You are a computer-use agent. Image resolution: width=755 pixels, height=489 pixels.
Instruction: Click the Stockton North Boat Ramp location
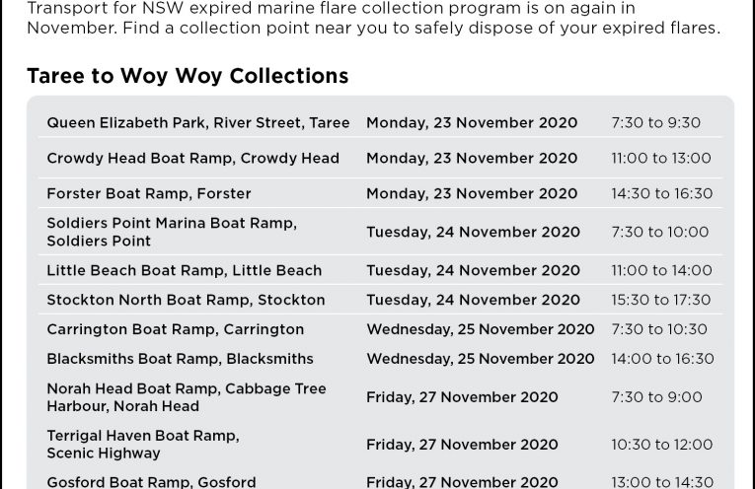186,300
